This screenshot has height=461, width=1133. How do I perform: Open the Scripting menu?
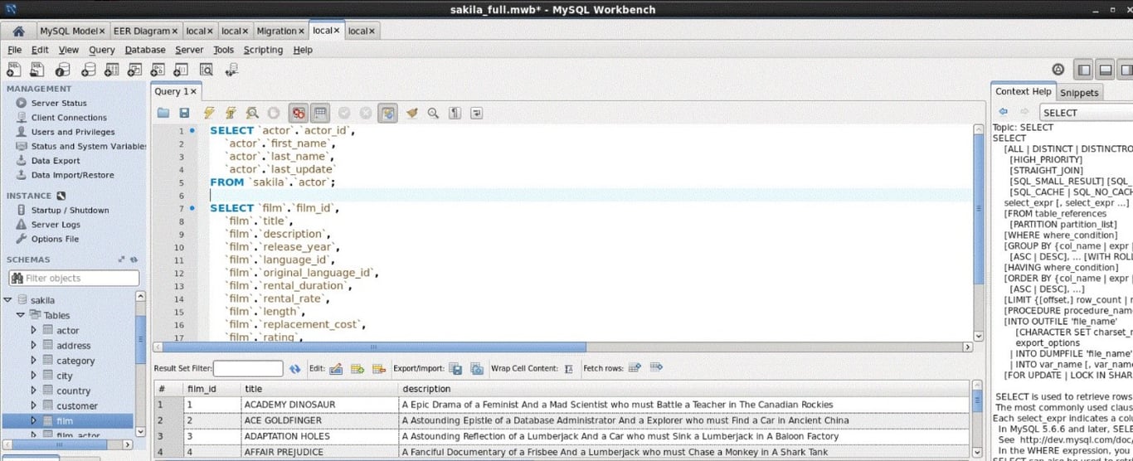pos(263,50)
